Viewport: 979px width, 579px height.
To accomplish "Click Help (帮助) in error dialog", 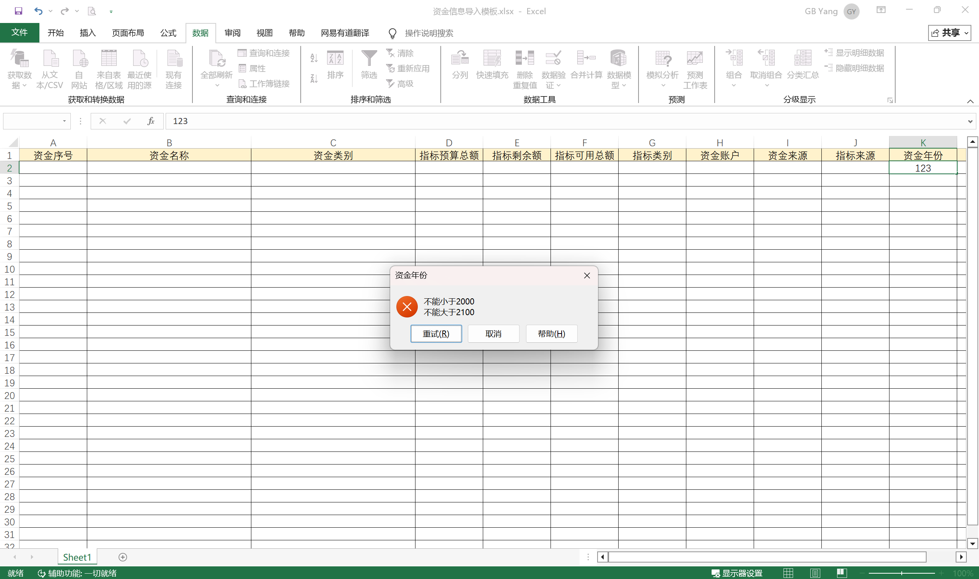I will [x=551, y=334].
